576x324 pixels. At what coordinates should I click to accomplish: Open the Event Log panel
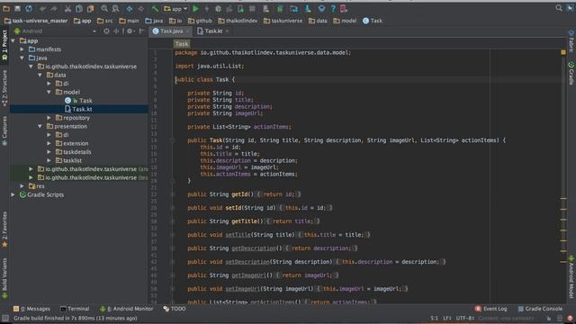coord(490,309)
